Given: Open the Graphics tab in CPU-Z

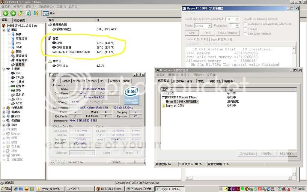Looking at the screenshot, I should tap(115, 81).
